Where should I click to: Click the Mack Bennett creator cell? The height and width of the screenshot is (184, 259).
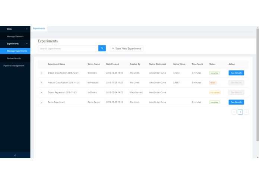tap(136, 92)
